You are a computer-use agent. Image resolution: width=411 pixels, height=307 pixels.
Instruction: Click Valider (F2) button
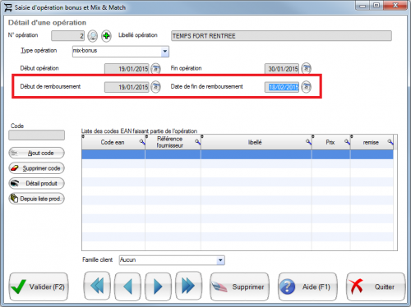coord(39,286)
